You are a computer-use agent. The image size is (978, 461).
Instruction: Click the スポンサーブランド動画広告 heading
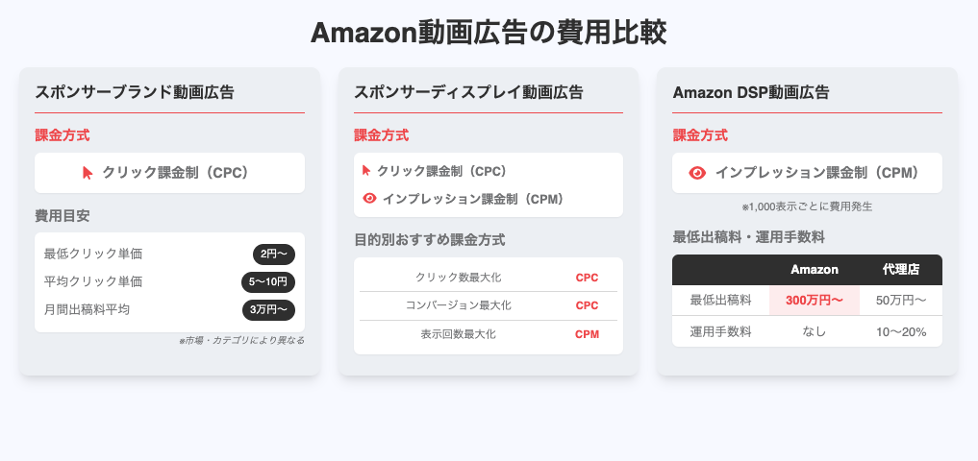(134, 92)
